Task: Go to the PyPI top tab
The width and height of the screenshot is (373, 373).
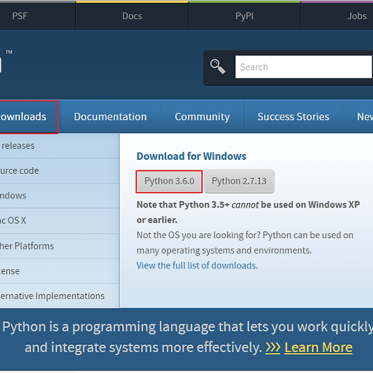Action: [244, 16]
